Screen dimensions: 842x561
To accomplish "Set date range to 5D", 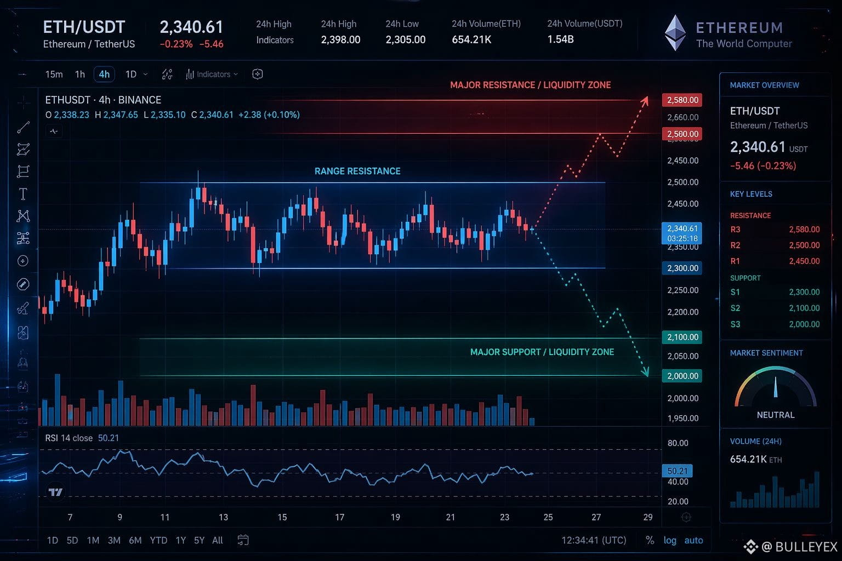I will (72, 540).
